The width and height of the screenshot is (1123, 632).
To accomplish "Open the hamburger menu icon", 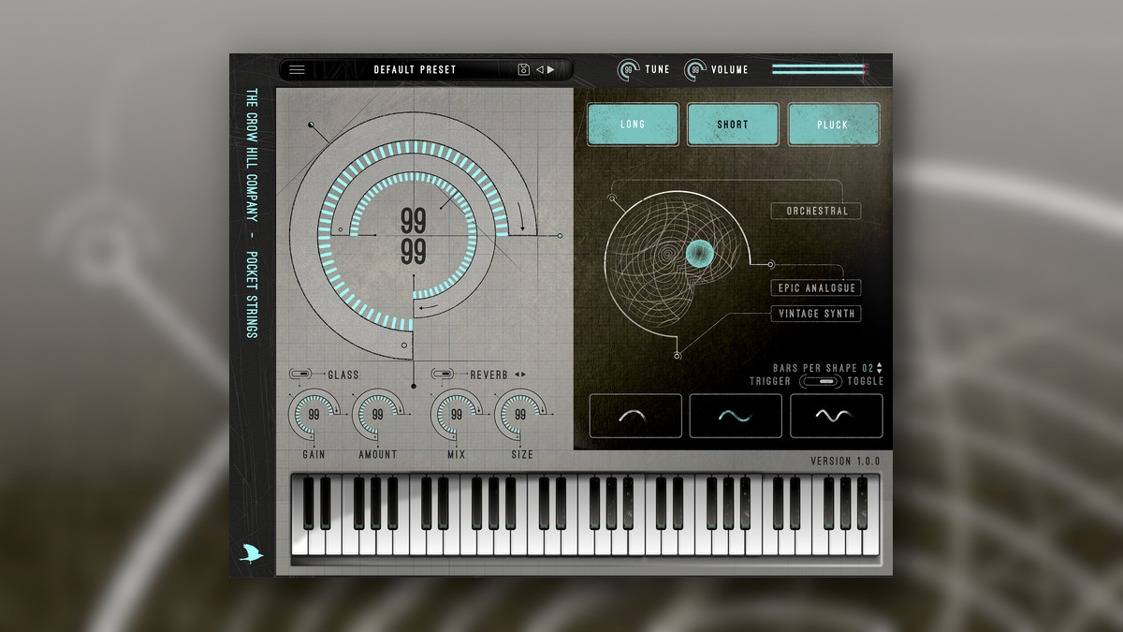I will pyautogui.click(x=297, y=69).
